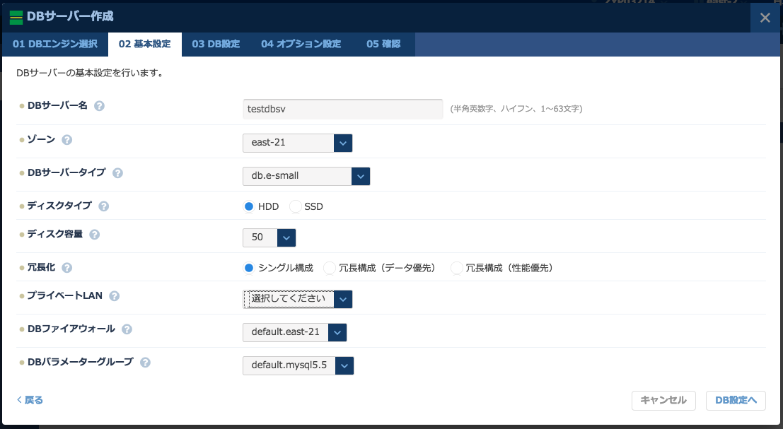783x429 pixels.
Task: Open help for ディスクタイプ
Action: [x=103, y=206]
